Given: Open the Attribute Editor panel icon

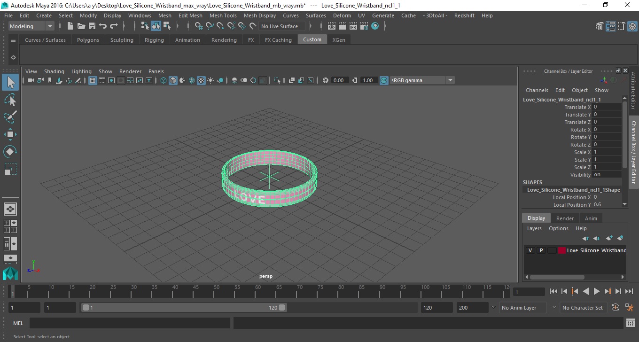Looking at the screenshot, I should point(610,26).
